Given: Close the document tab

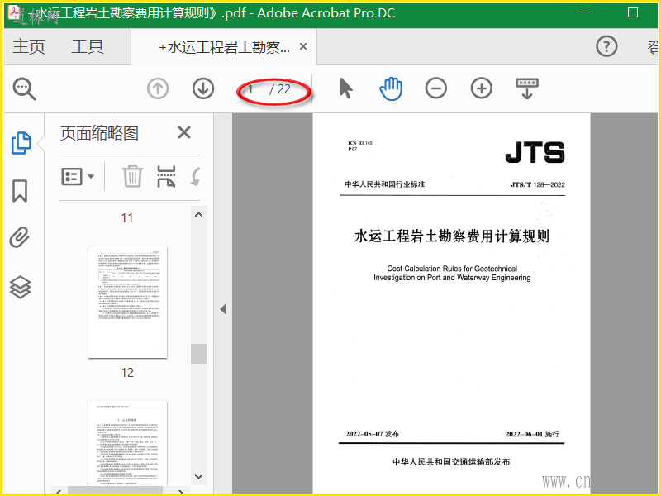Looking at the screenshot, I should click(303, 46).
